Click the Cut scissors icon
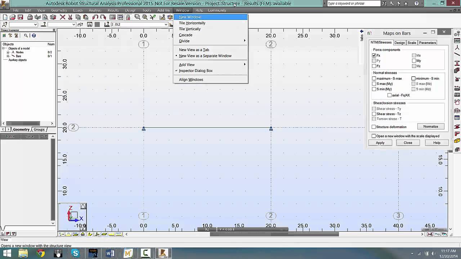The height and width of the screenshot is (259, 461). point(70,17)
